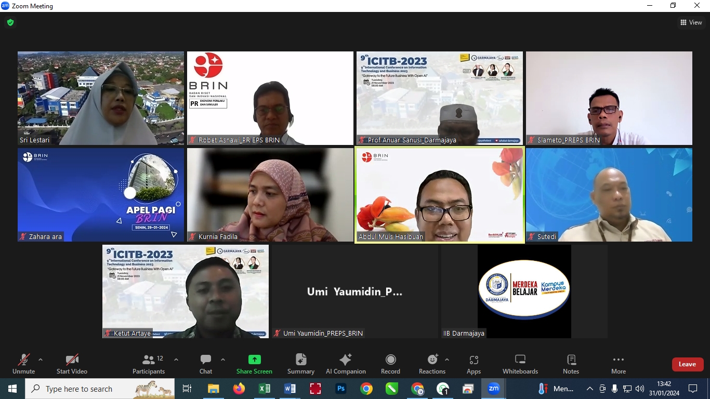This screenshot has height=399, width=710.
Task: Open the Chat panel
Action: pos(206,364)
